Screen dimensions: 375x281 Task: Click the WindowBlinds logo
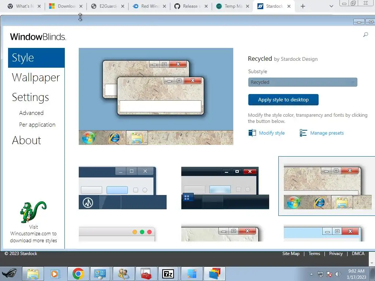click(38, 37)
